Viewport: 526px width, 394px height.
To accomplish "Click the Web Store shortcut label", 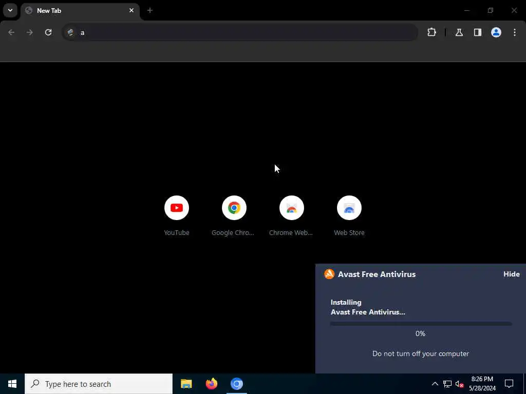I will pos(349,232).
